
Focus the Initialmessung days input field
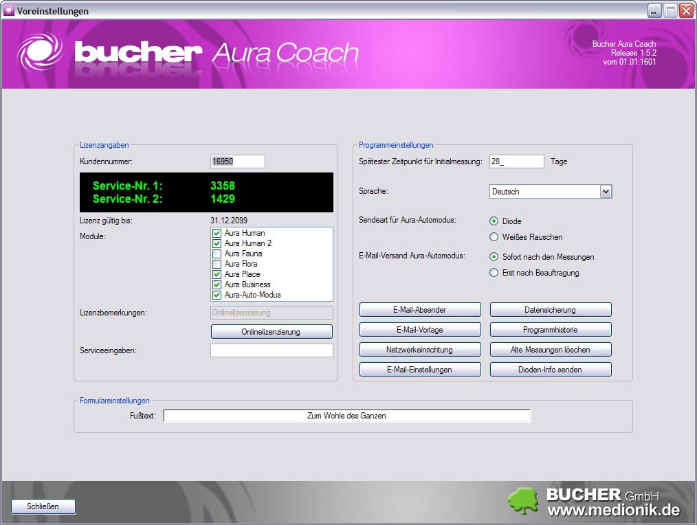[516, 161]
